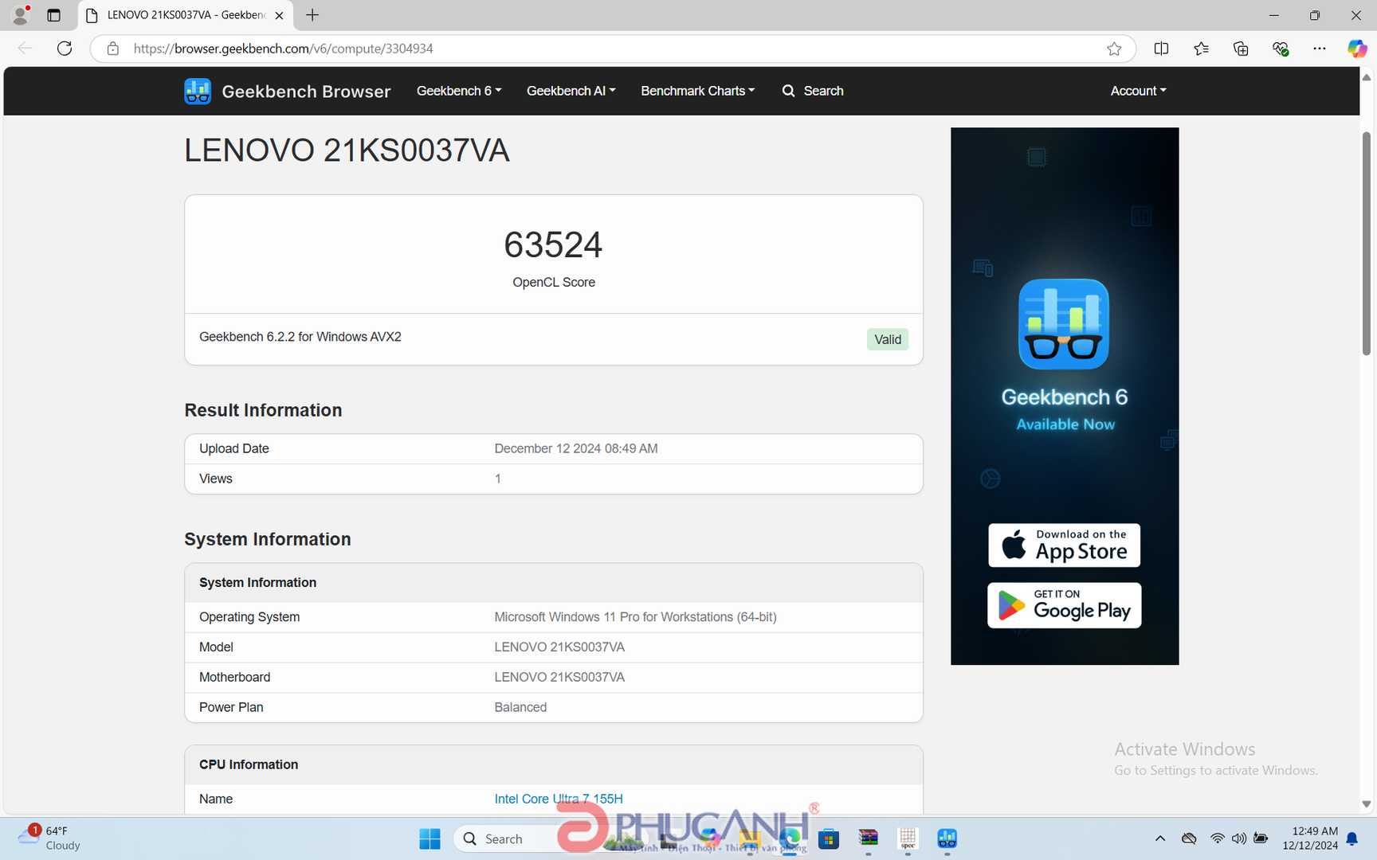View site information lock icon

coord(113,49)
